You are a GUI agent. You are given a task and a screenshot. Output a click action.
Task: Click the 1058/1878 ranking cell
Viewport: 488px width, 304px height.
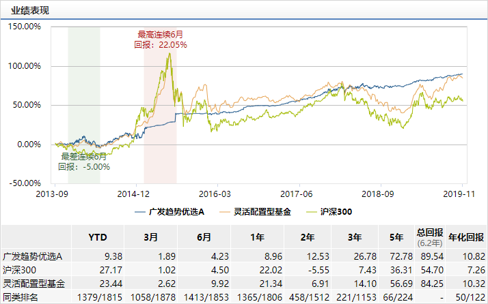click(x=153, y=297)
